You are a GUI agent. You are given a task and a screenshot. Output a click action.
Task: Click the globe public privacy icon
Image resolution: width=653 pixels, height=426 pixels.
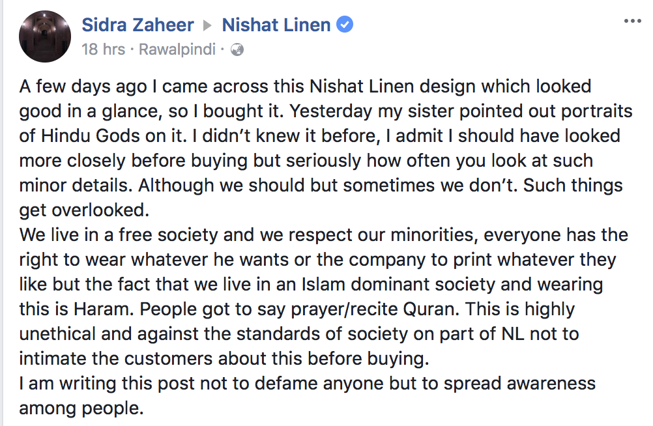(x=237, y=50)
